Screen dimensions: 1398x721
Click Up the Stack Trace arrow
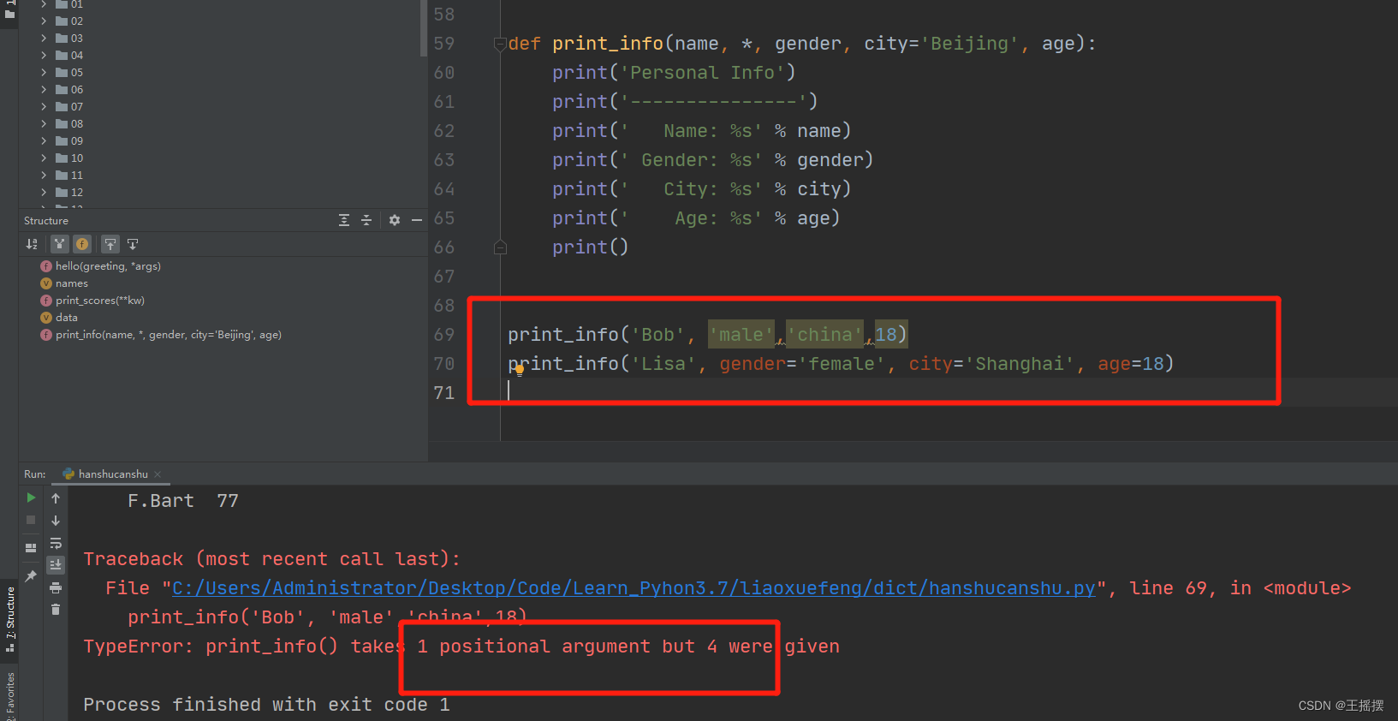click(56, 498)
